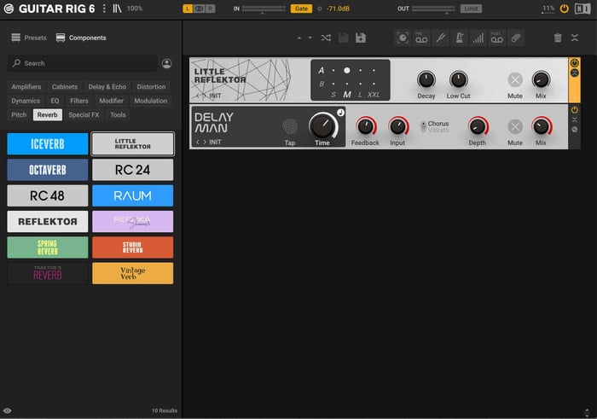Select the Modulation category filter
This screenshot has height=419, width=597.
(151, 101)
